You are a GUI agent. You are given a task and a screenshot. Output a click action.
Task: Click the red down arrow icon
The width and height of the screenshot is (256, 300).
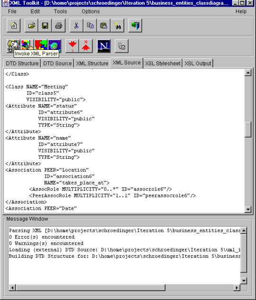[x=72, y=46]
